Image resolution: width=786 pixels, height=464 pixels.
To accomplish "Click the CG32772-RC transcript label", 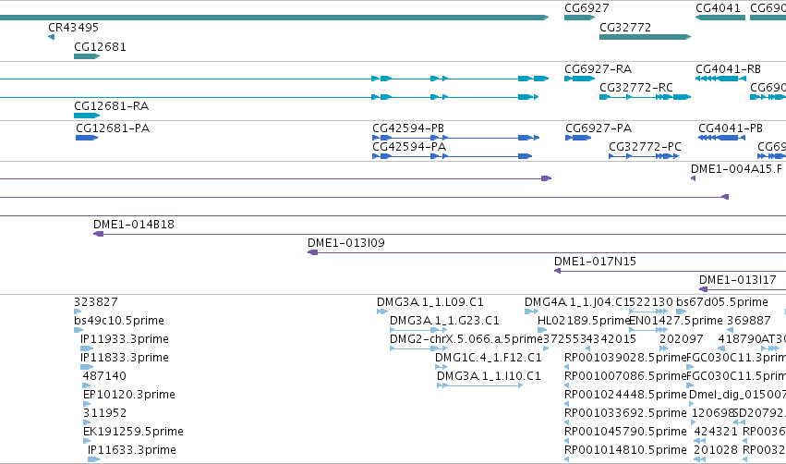I will tap(636, 88).
